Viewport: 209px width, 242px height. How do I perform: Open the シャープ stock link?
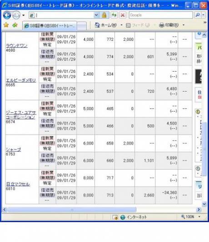pos(13,150)
